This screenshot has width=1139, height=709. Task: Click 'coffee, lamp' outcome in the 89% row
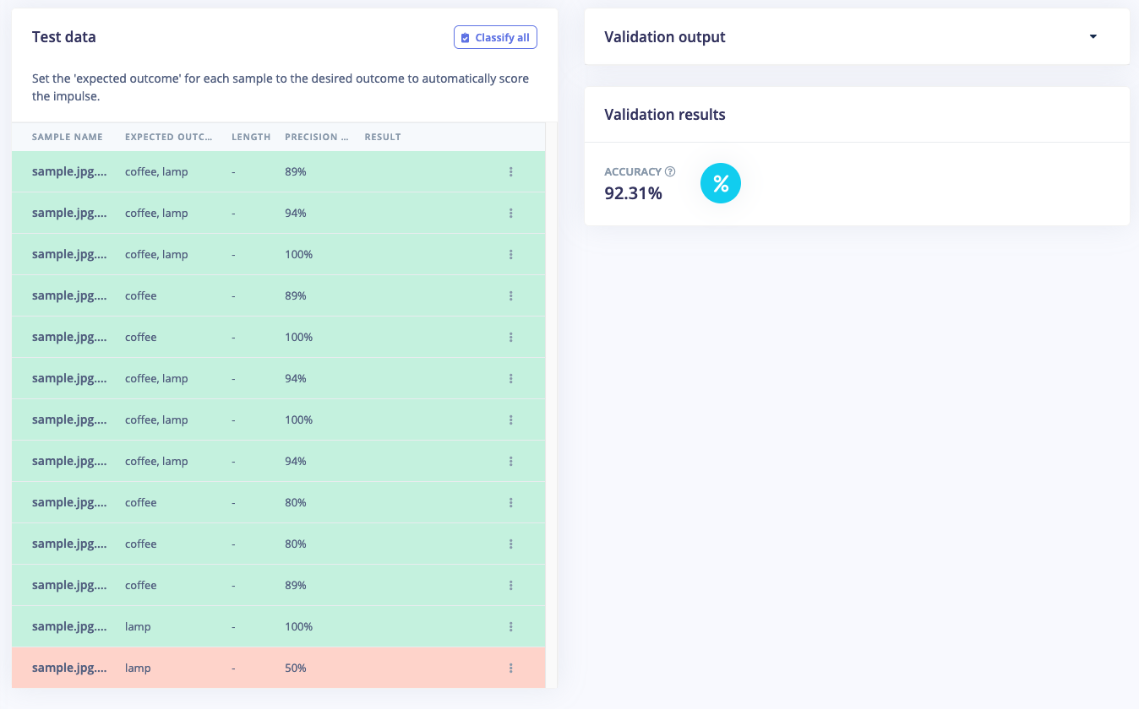pyautogui.click(x=156, y=172)
